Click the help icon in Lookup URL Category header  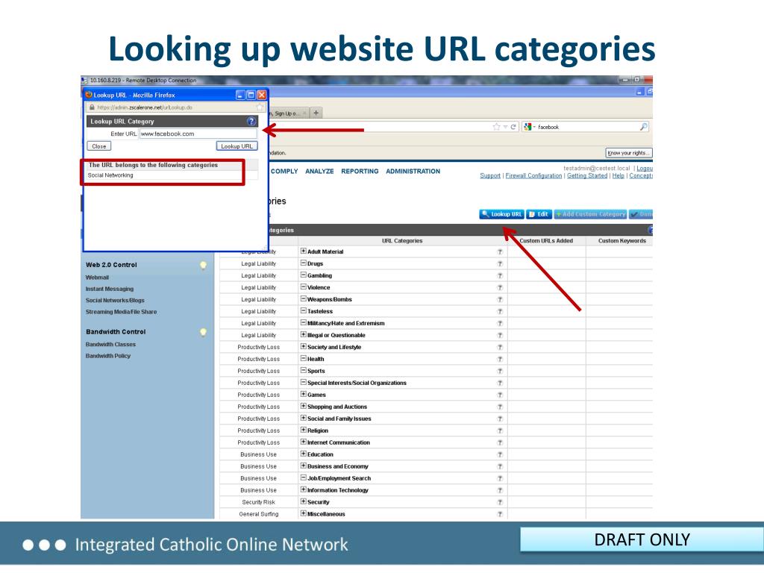coord(251,122)
